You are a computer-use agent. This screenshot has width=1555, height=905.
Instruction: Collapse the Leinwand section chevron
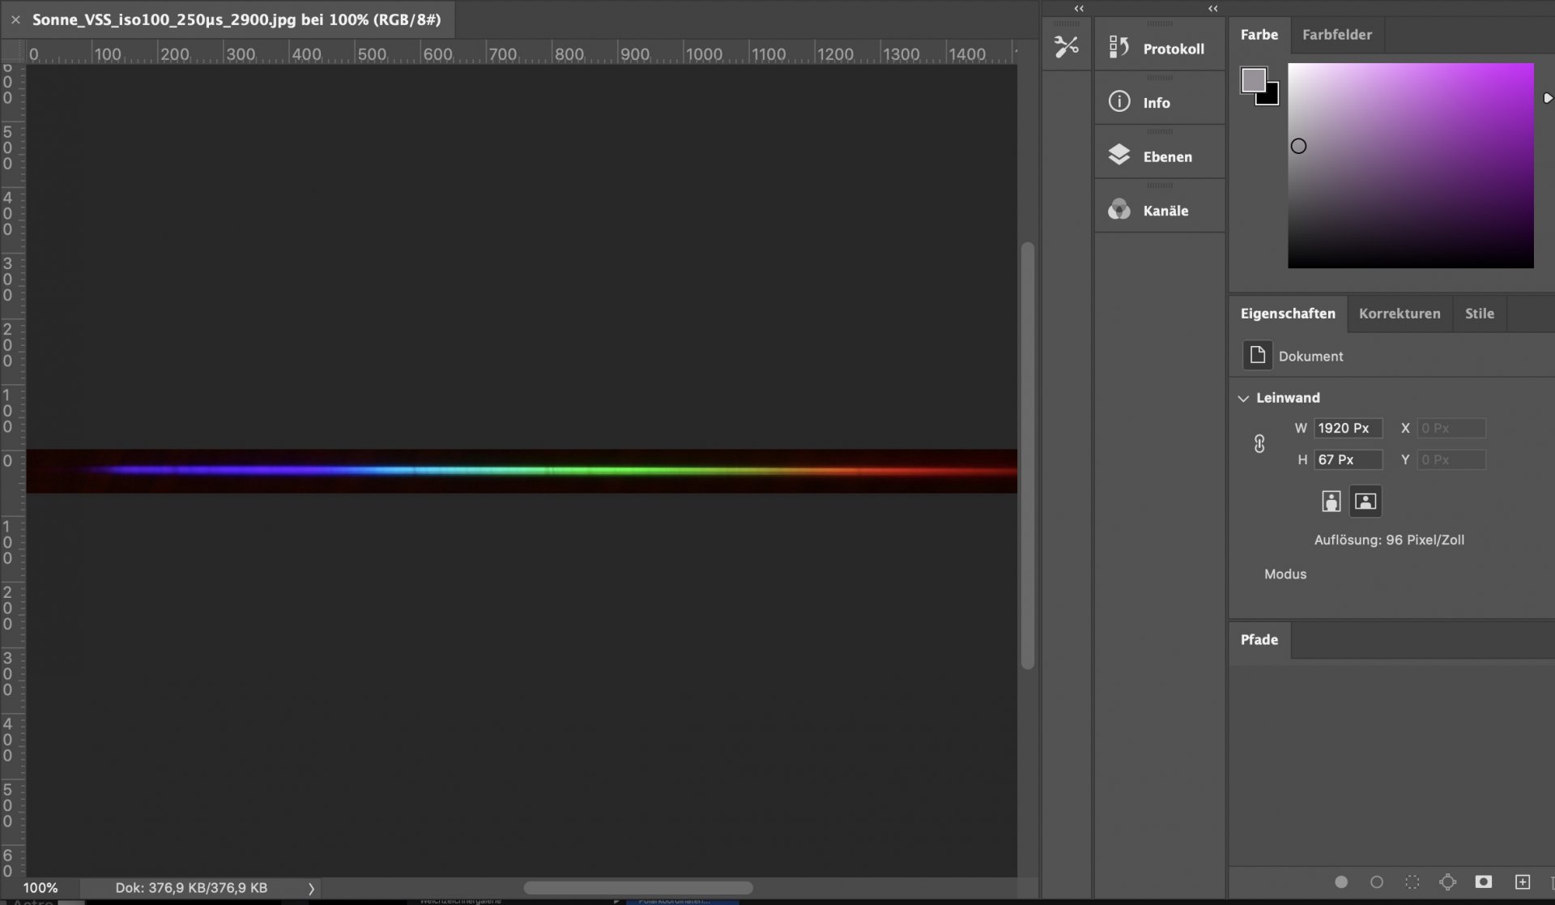click(1243, 398)
